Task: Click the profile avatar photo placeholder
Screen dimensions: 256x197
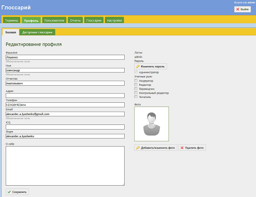Action: [x=152, y=124]
